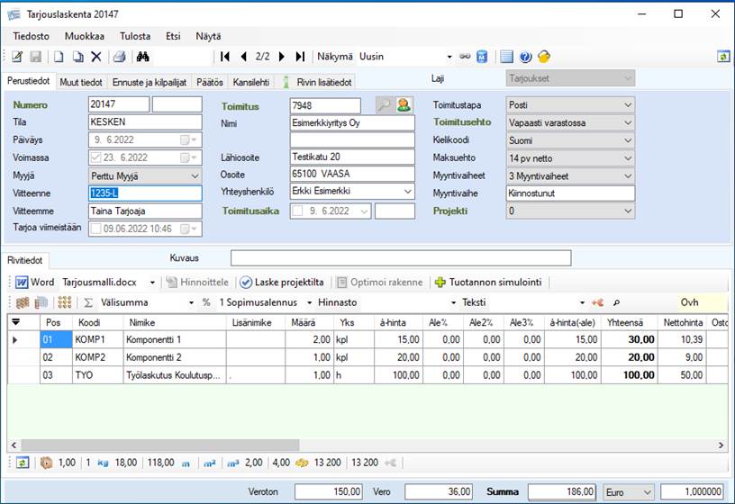Go to next record arrow
Image resolution: width=735 pixels, height=504 pixels.
(x=282, y=57)
